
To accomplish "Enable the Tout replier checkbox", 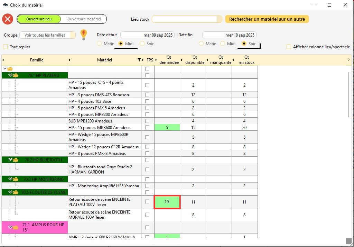I will [x=5, y=47].
